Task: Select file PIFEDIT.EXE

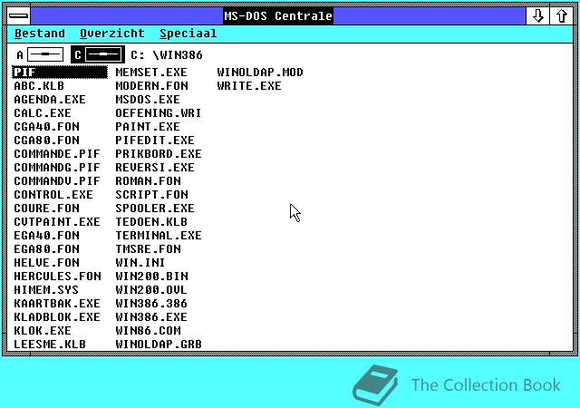Action: tap(155, 141)
